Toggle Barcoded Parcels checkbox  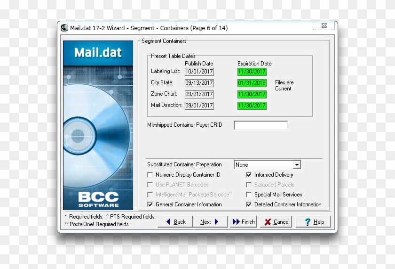[249, 185]
